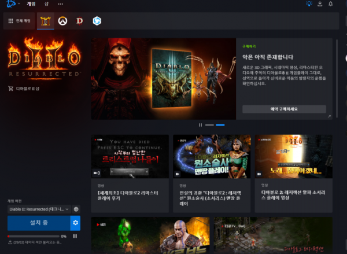Click the expand arrow icon in the banner corner
The height and width of the screenshot is (254, 347).
click(329, 116)
